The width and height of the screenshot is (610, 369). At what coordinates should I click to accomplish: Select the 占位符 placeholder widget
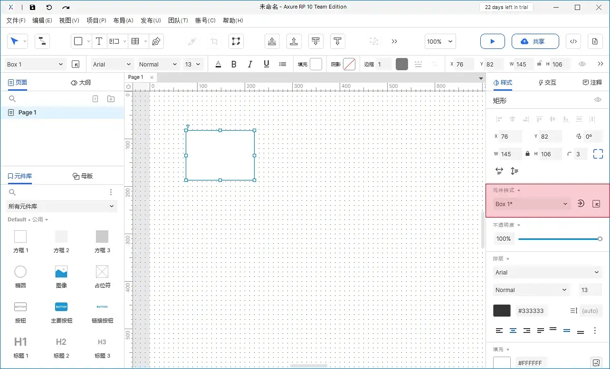pyautogui.click(x=102, y=276)
